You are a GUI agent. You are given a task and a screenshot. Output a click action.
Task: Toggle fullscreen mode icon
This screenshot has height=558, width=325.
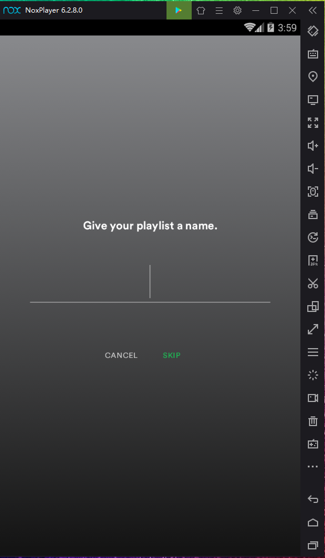312,123
